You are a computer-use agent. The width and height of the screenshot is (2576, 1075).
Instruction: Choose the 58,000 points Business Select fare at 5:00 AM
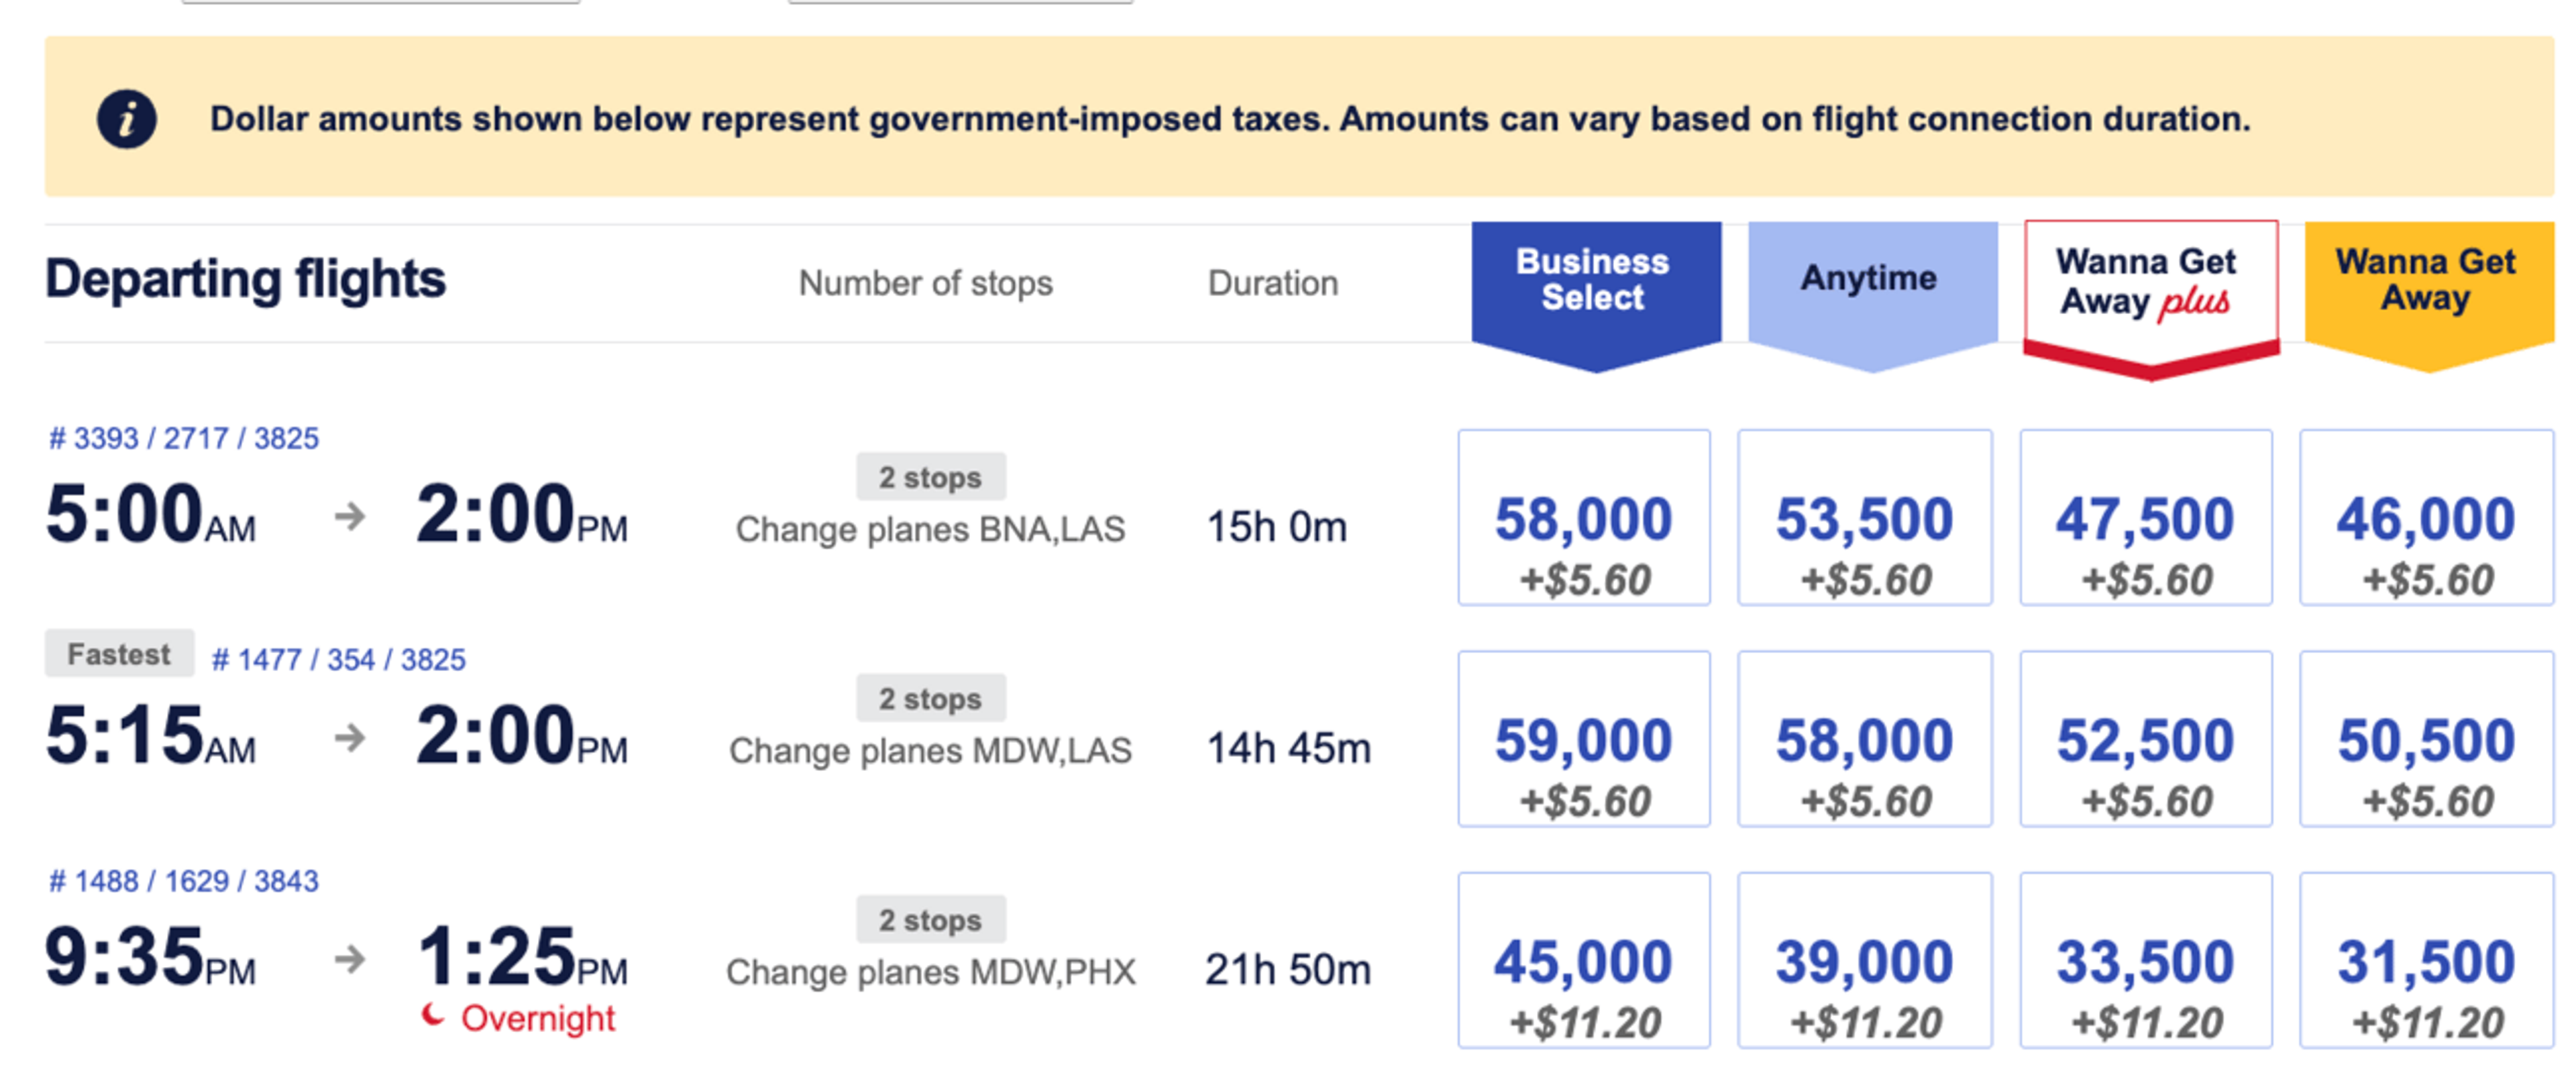[1584, 518]
